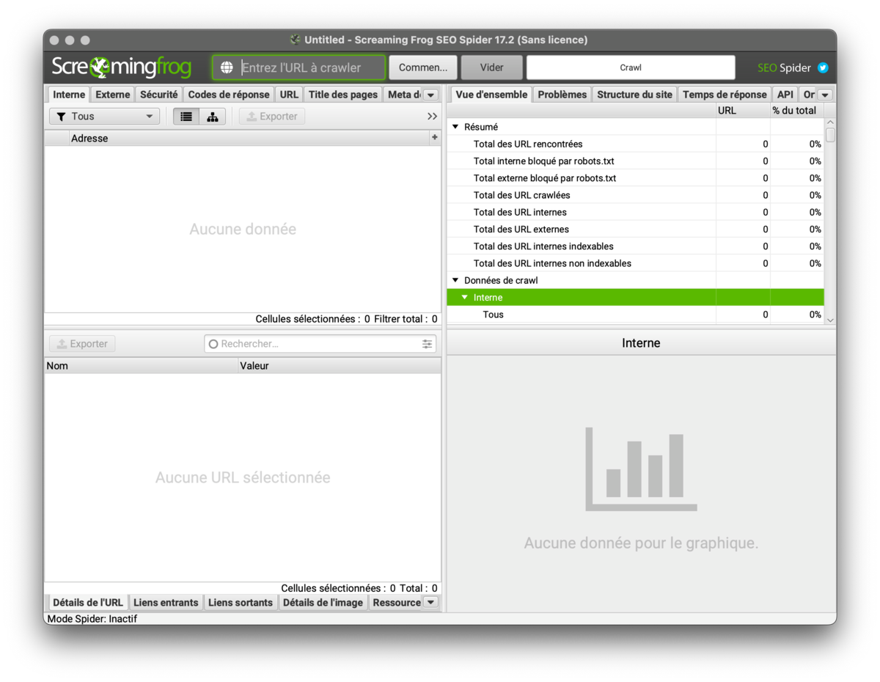Image resolution: width=880 pixels, height=682 pixels.
Task: Select the URL tab next to Codes de réponse
Action: (x=289, y=95)
